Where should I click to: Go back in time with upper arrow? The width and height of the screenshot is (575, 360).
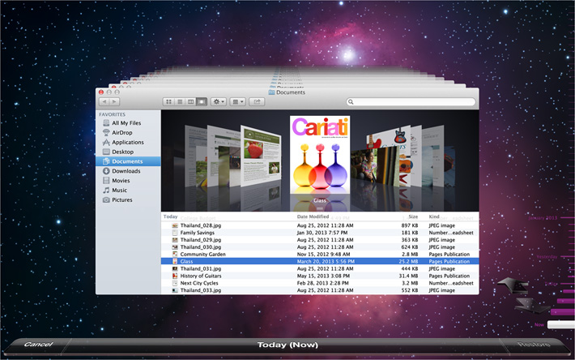pyautogui.click(x=513, y=284)
